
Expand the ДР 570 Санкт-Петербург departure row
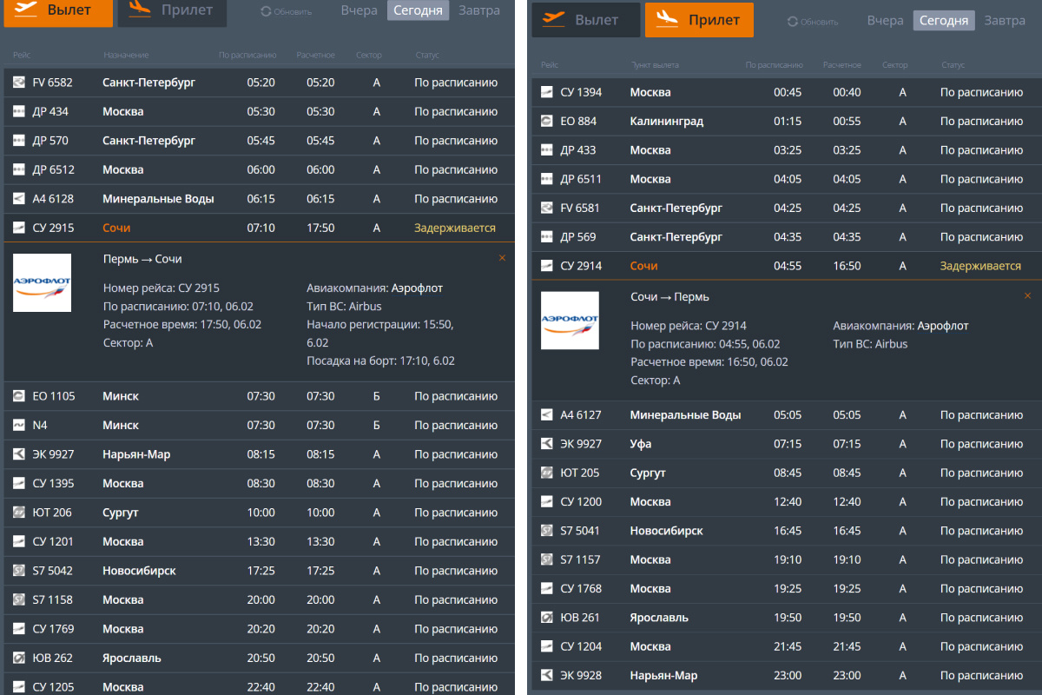coord(259,141)
